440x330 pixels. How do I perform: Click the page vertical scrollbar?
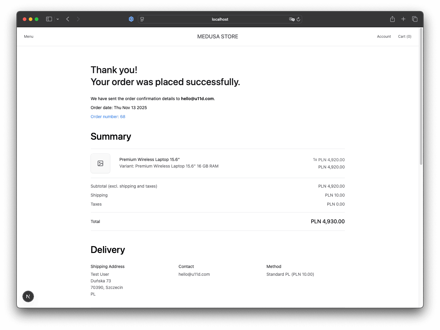[x=421, y=96]
